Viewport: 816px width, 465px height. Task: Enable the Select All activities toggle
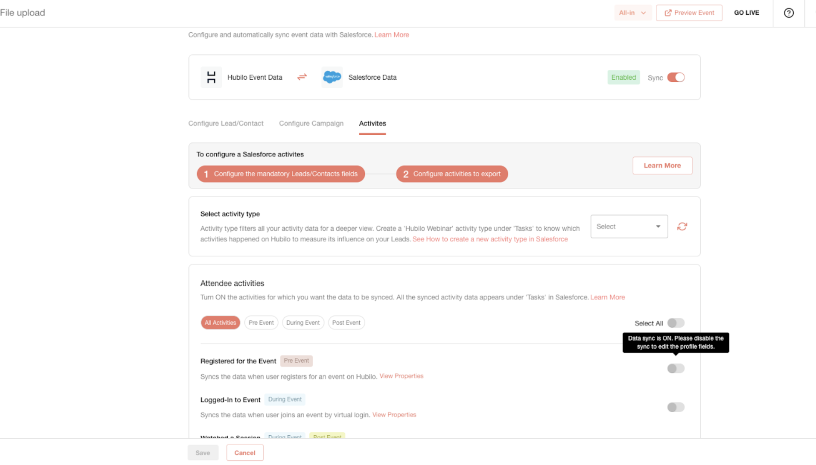point(676,323)
